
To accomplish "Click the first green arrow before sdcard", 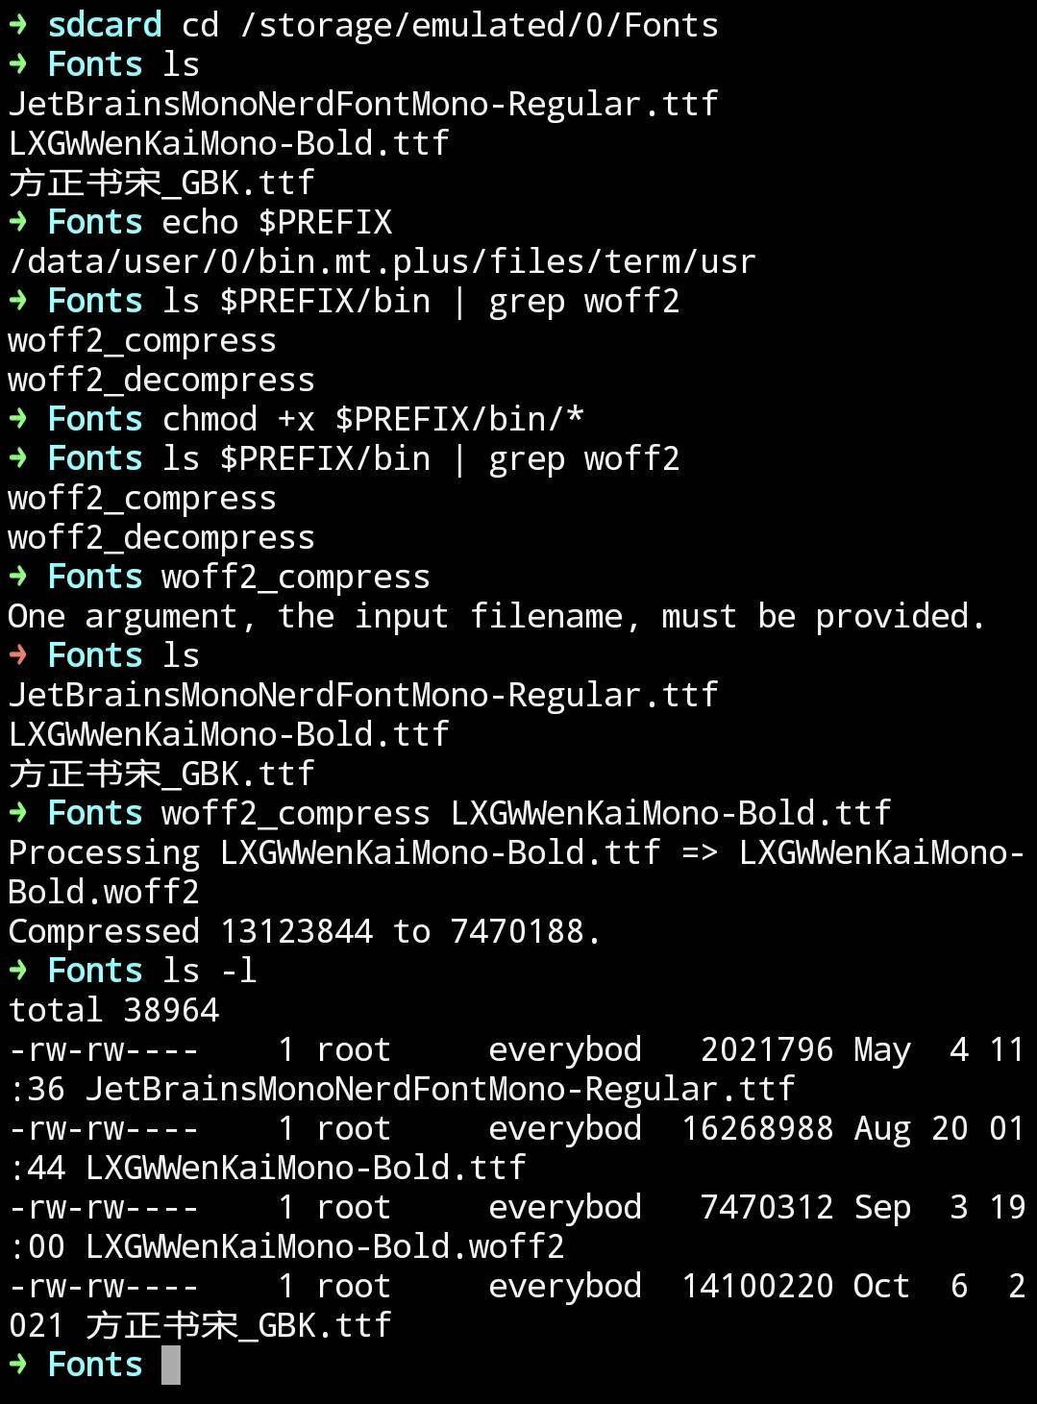I will (17, 24).
